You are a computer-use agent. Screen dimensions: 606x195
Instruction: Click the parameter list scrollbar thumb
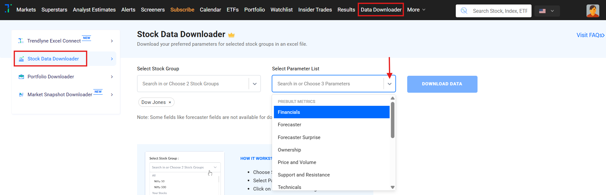392,120
